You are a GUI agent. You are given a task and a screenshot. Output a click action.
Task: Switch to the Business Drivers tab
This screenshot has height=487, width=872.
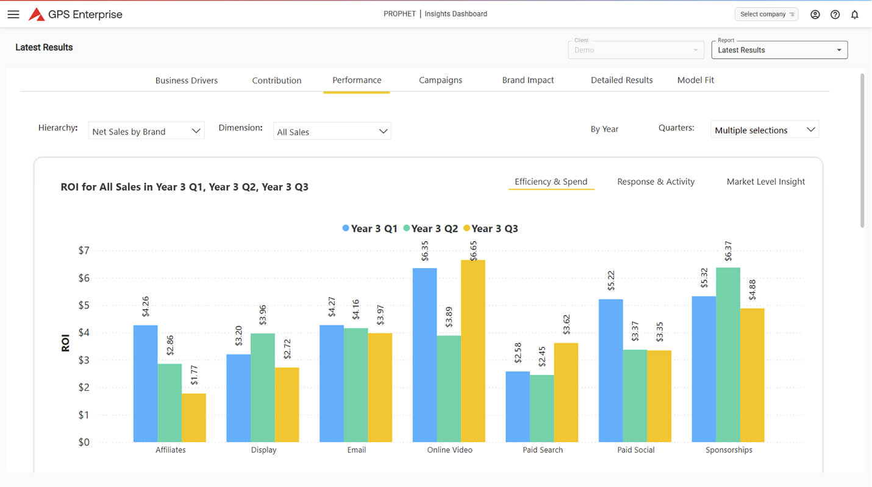[186, 80]
